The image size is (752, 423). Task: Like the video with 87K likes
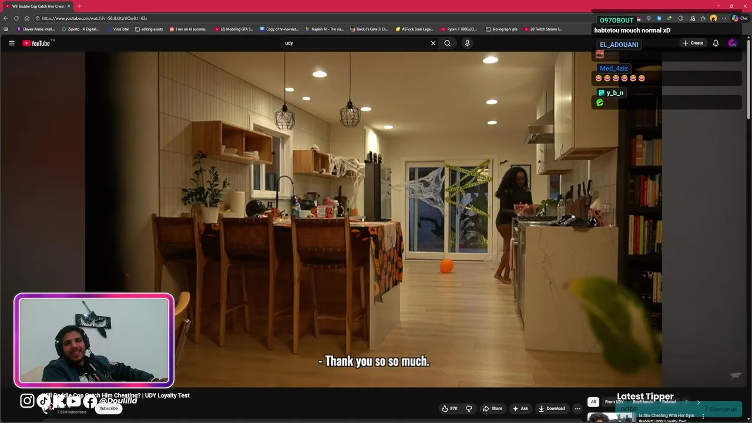coord(449,408)
